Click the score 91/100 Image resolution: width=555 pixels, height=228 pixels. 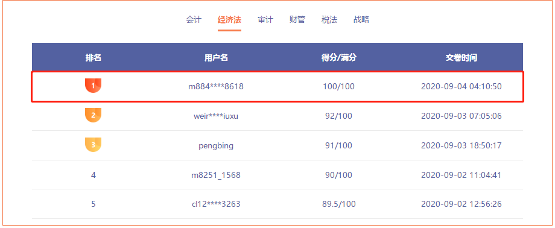pos(339,145)
